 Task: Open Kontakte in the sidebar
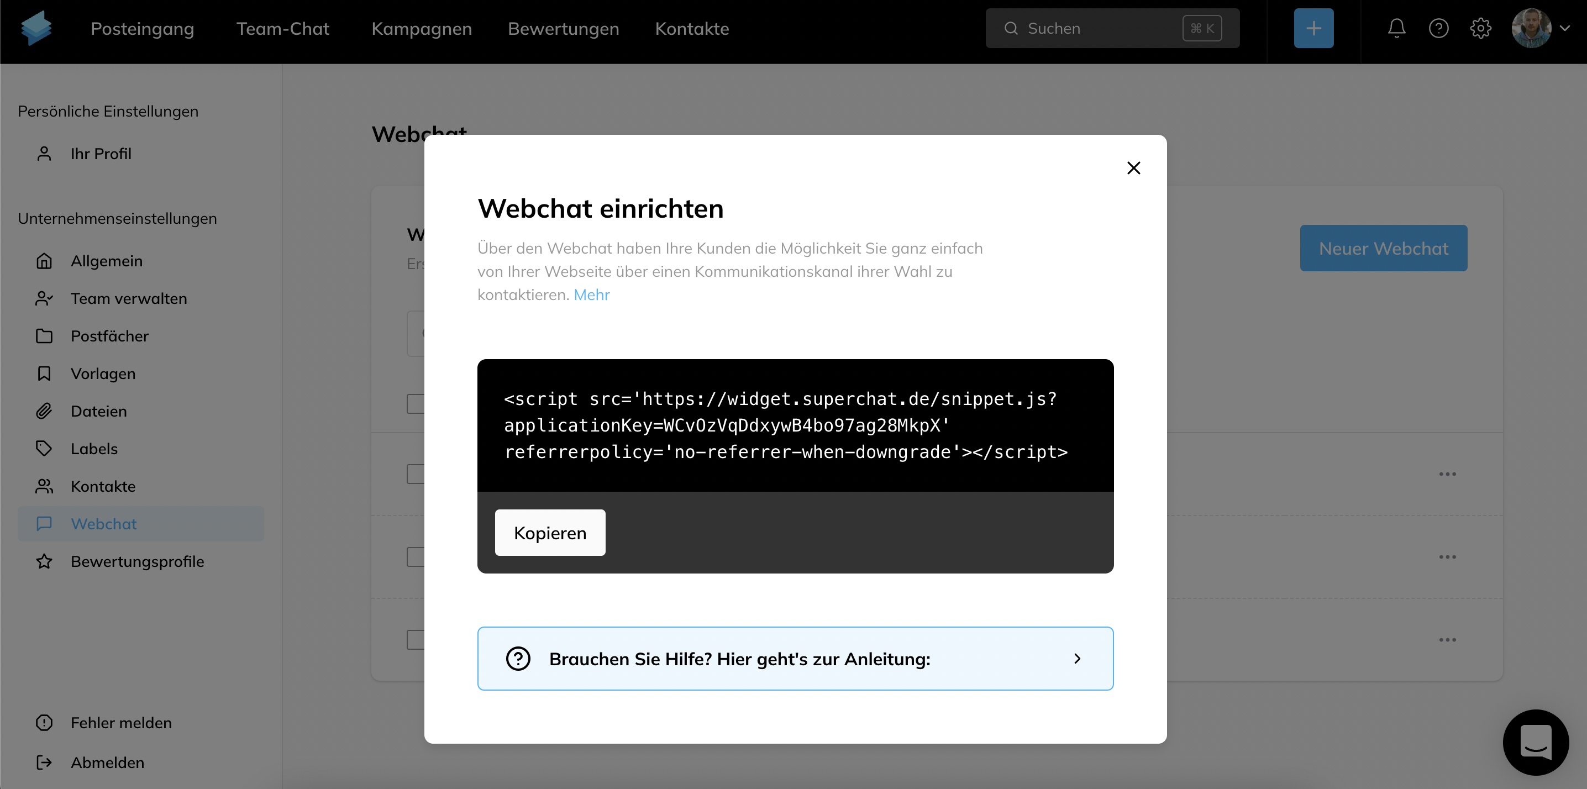coord(103,487)
